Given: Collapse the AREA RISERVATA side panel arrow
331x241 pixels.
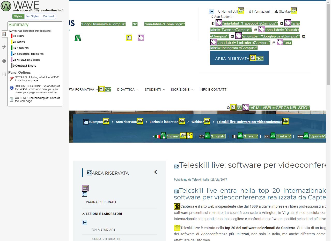Looking at the screenshot, I should point(156,172).
